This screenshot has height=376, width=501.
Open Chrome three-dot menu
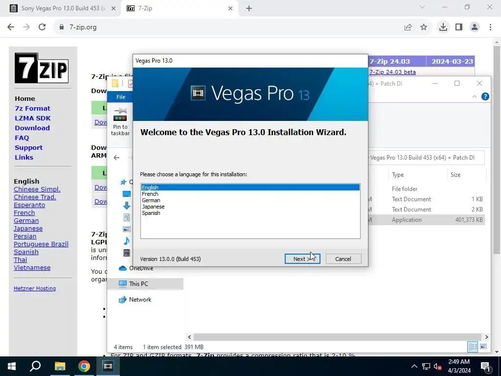(x=490, y=27)
